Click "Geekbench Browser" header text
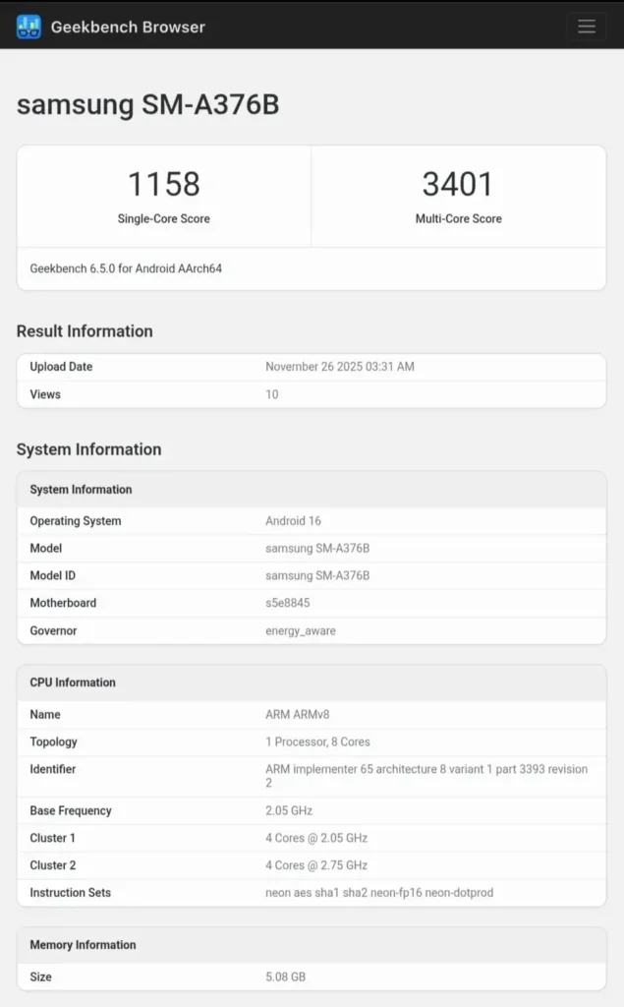624x1007 pixels. (128, 27)
